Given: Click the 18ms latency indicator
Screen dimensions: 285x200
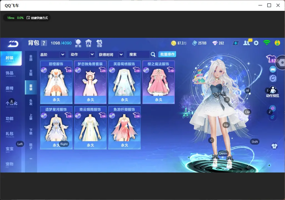Looking at the screenshot, I should [x=11, y=18].
